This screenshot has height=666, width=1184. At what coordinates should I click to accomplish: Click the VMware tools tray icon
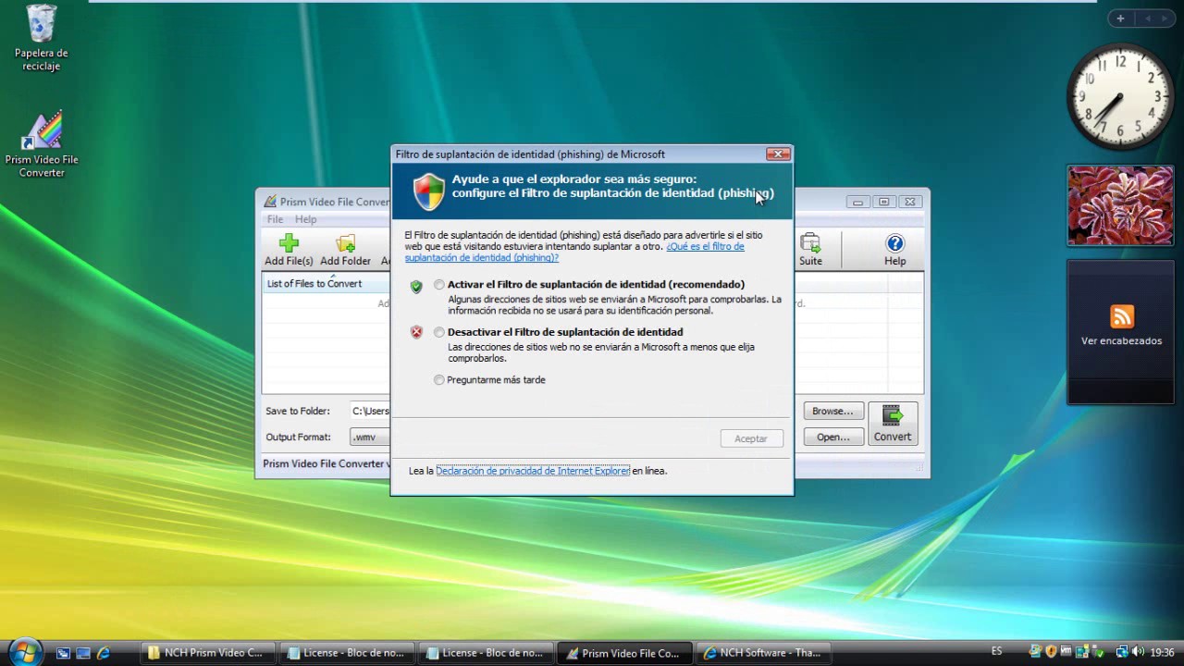[1067, 652]
